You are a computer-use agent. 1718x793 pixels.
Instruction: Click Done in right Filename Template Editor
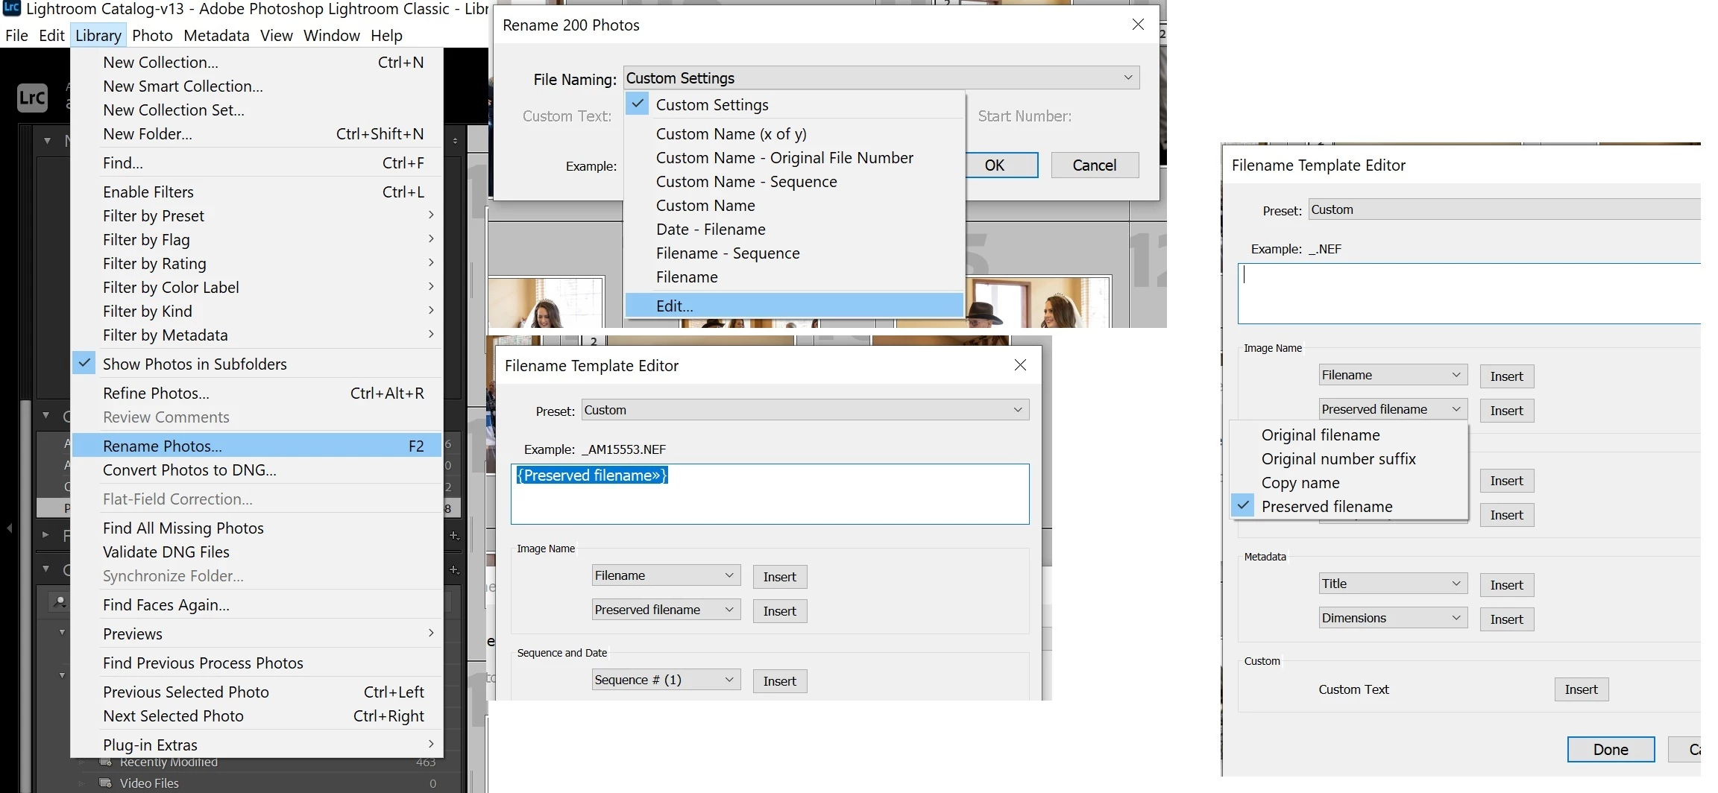click(x=1611, y=750)
